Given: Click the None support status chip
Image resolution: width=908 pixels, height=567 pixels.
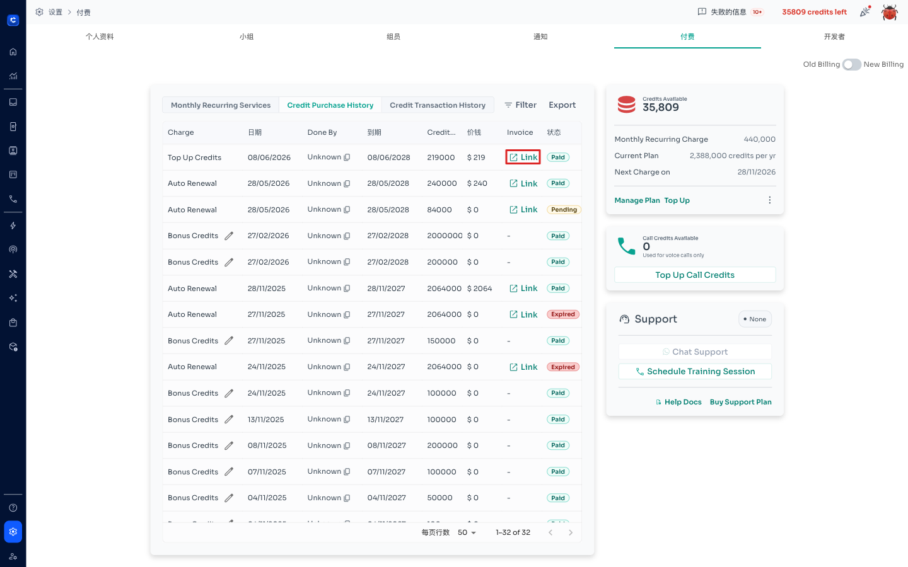Looking at the screenshot, I should point(755,319).
